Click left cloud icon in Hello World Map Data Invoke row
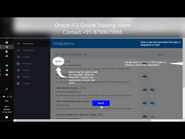Screen dimensions: 185x139 145,103
